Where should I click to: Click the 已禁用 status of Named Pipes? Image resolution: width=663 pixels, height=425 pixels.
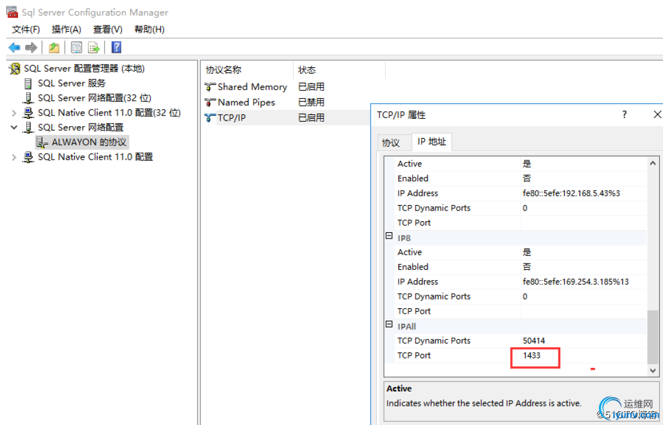[x=311, y=103]
